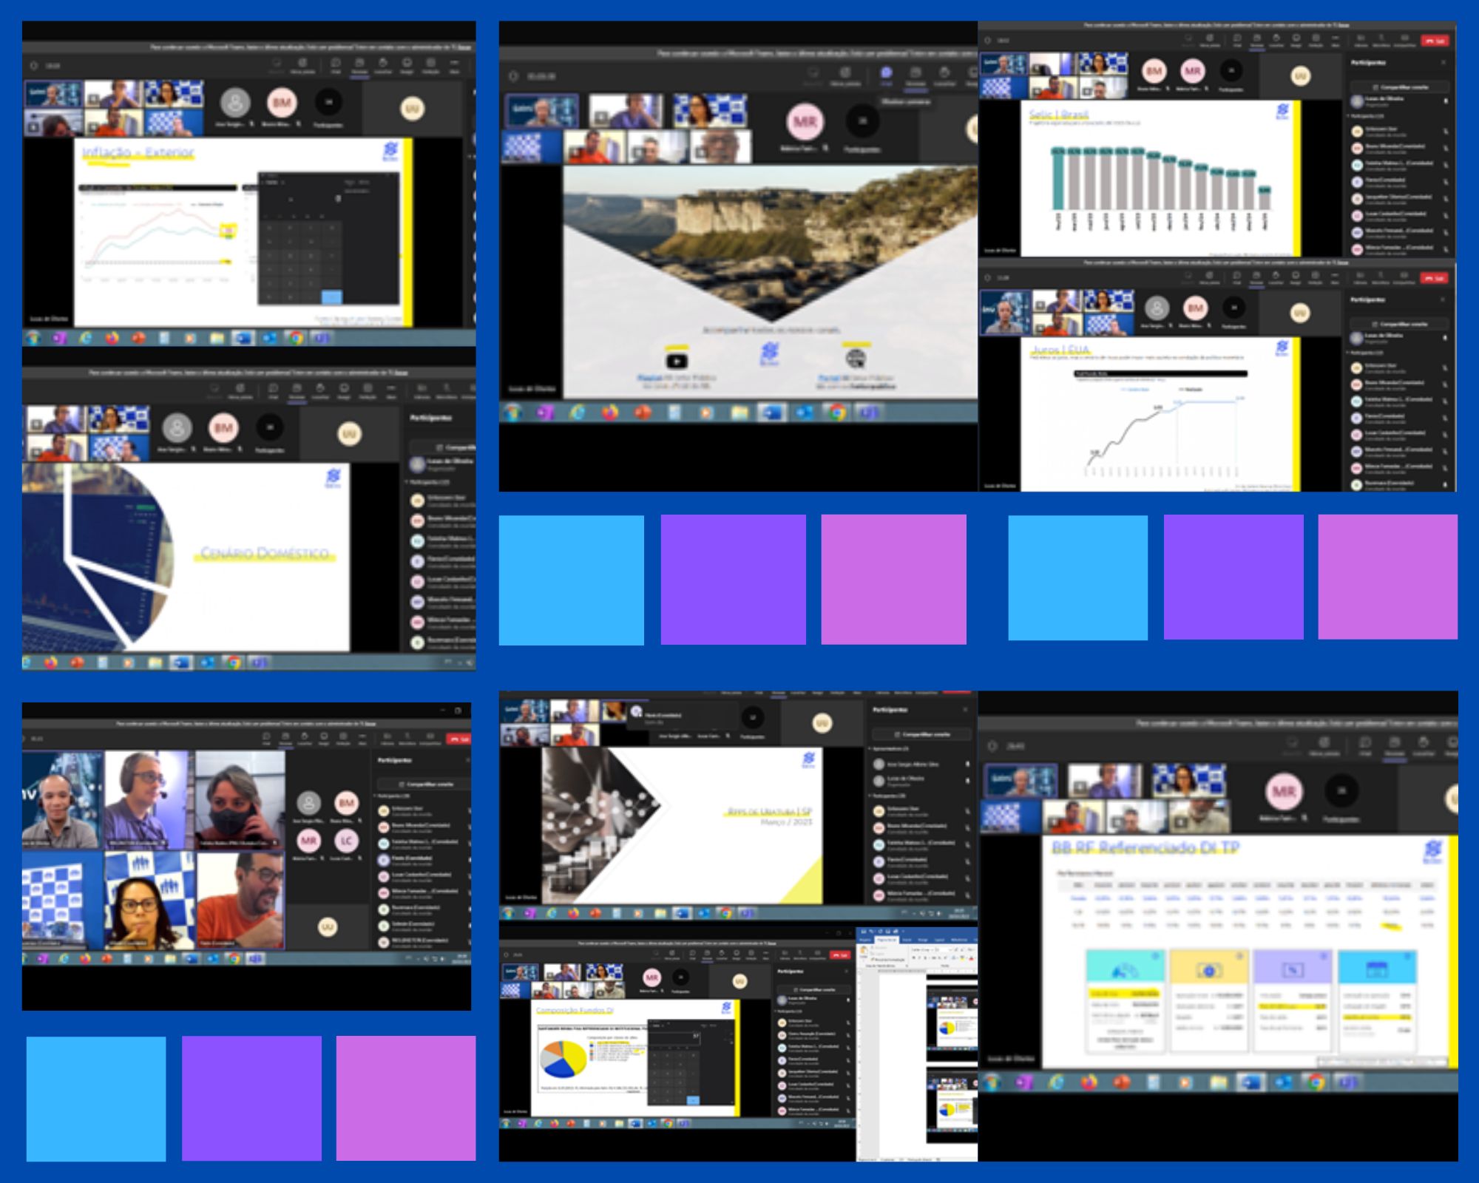Viewport: 1479px width, 1183px height.
Task: Click the Windows Start orb below the mountain slide
Action: pos(513,413)
